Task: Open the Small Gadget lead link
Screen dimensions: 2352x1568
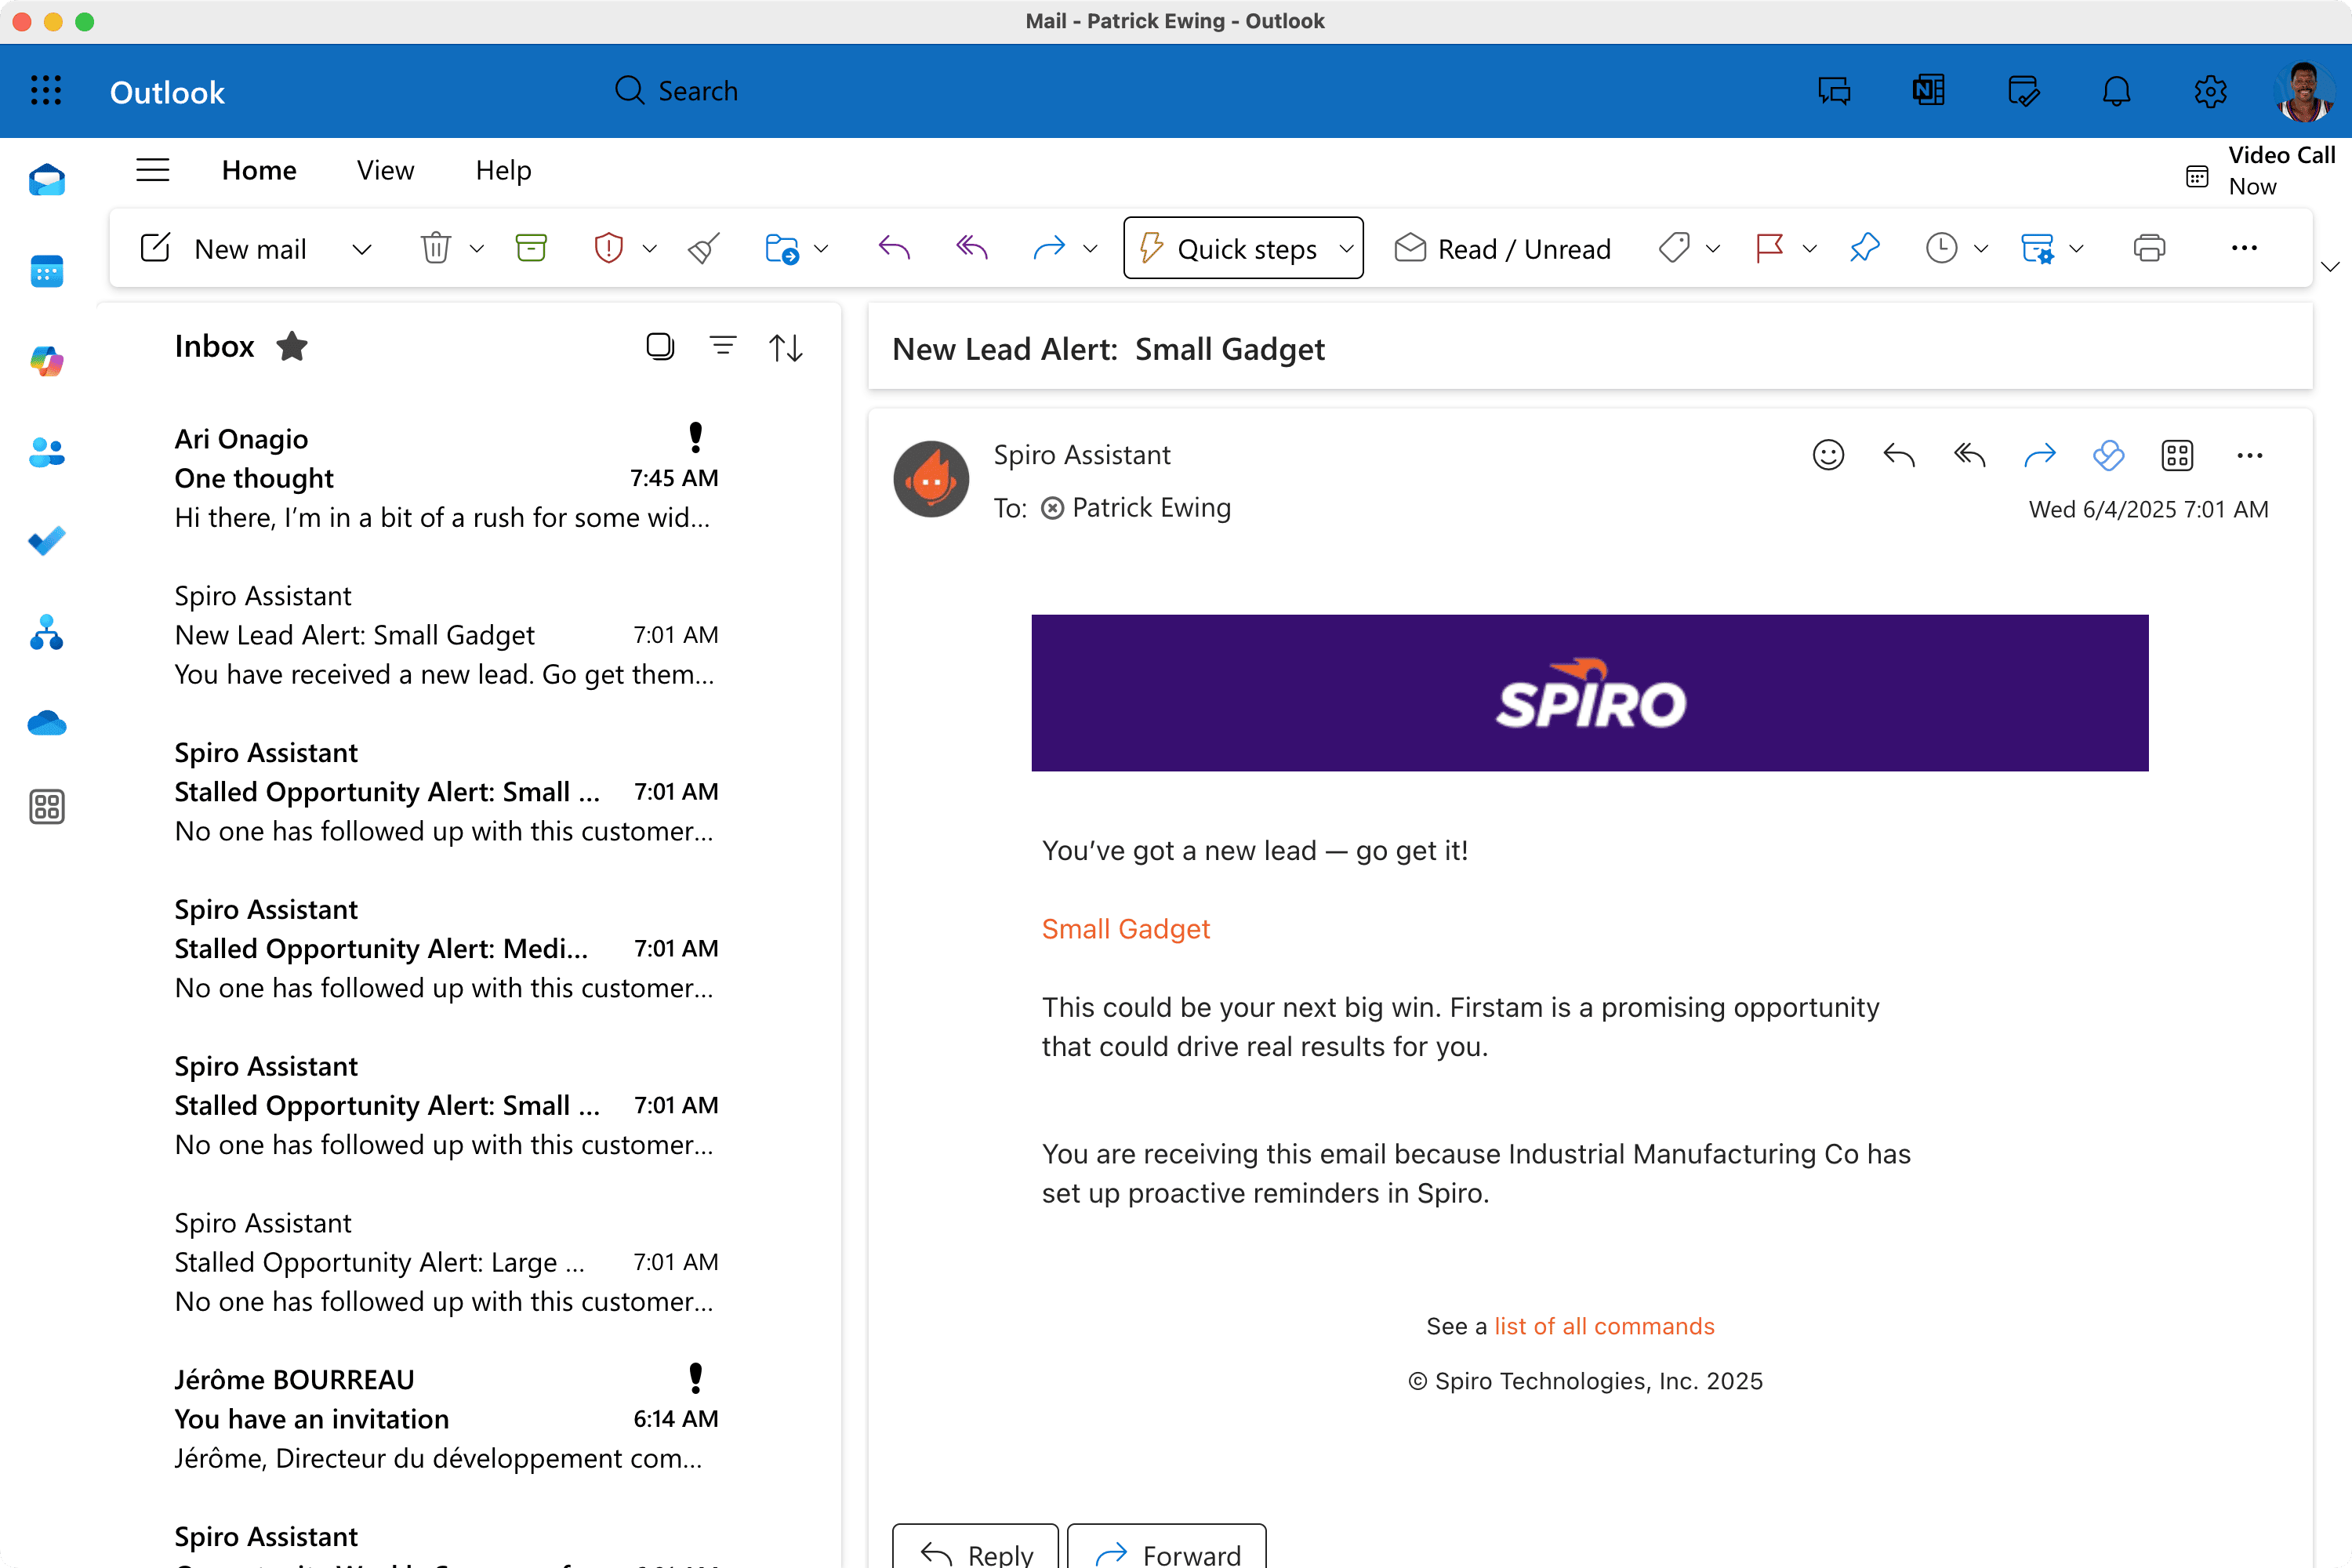Action: [x=1125, y=929]
